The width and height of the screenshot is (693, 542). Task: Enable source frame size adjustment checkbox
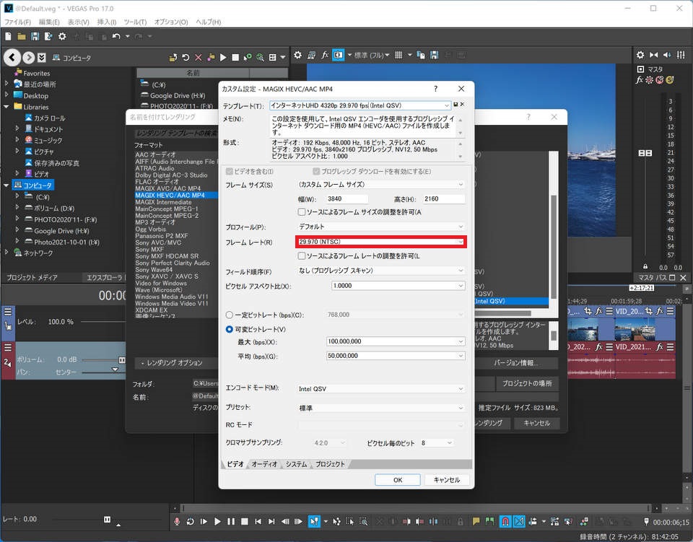tap(302, 212)
